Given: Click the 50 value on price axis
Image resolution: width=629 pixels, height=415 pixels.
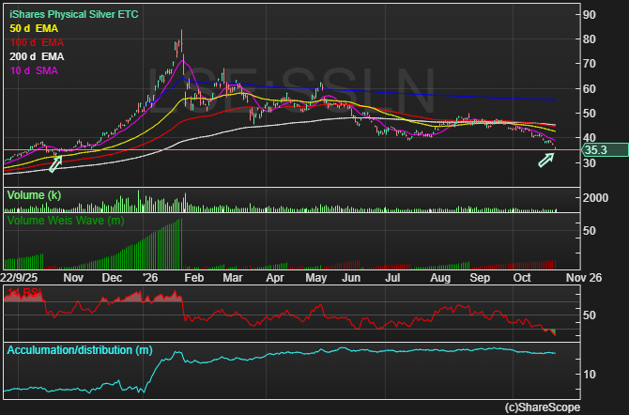Looking at the screenshot, I should [590, 114].
